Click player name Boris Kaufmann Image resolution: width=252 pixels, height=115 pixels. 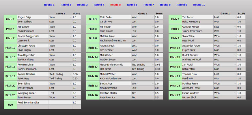[26, 31]
